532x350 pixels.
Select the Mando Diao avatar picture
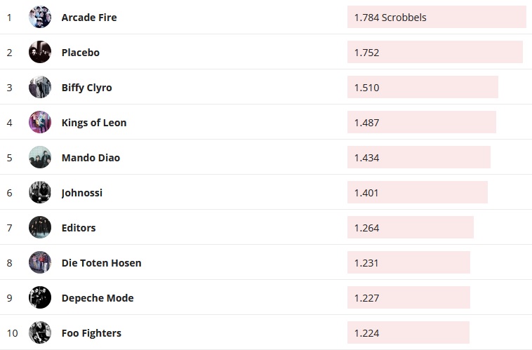tap(40, 157)
